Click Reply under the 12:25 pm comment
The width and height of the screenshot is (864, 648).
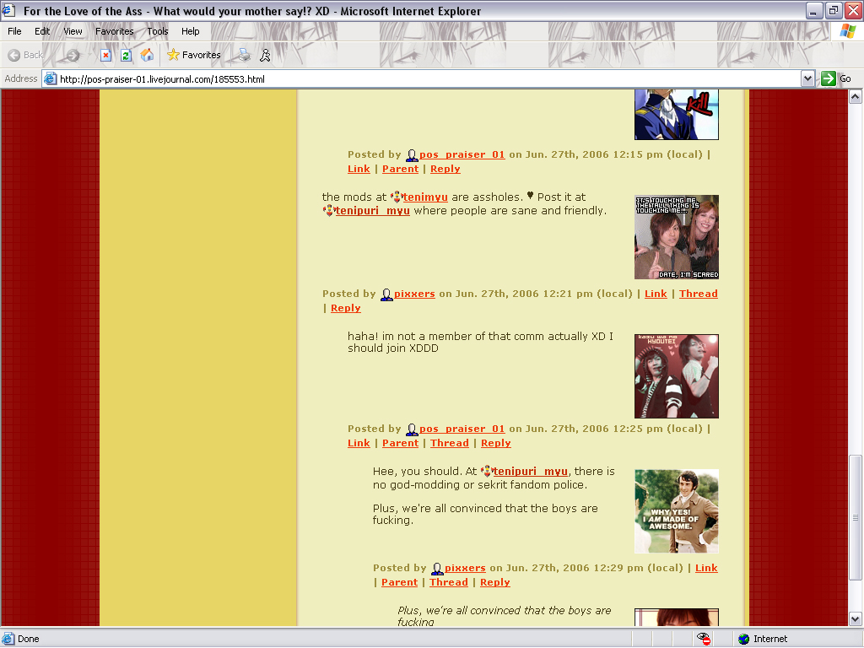click(x=496, y=443)
